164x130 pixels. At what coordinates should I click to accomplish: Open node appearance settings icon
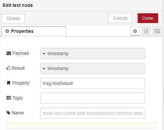point(157,31)
